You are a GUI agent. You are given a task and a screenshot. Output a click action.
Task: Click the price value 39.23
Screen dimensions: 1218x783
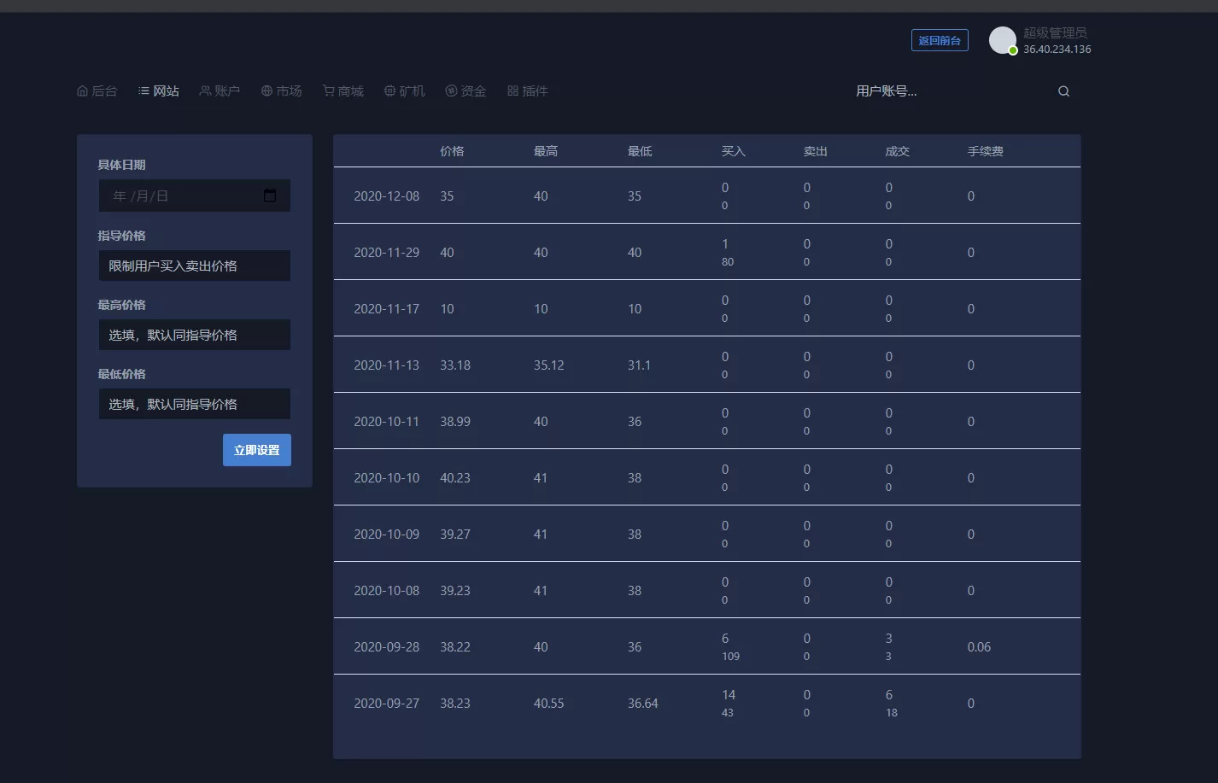coord(455,591)
